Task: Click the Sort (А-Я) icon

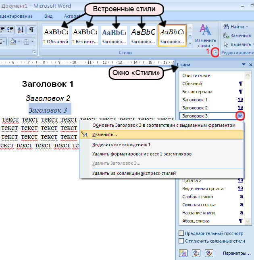Action: pyautogui.click(x=21, y=30)
